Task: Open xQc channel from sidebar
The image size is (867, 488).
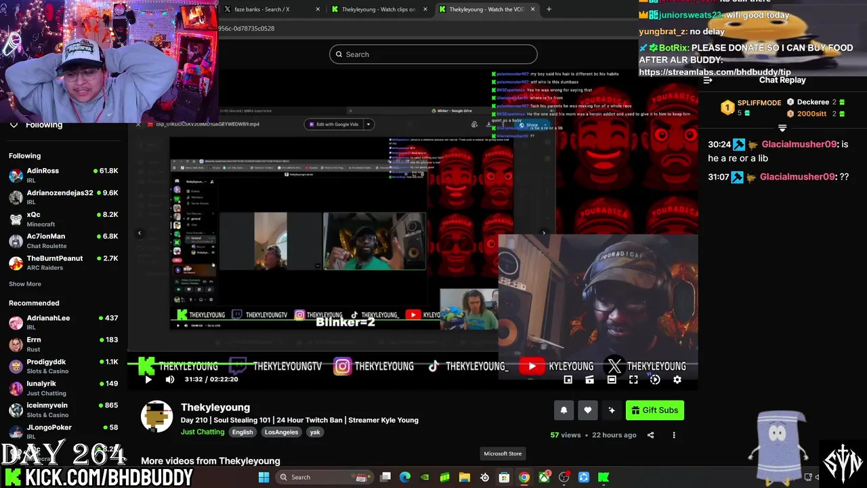Action: (x=64, y=218)
